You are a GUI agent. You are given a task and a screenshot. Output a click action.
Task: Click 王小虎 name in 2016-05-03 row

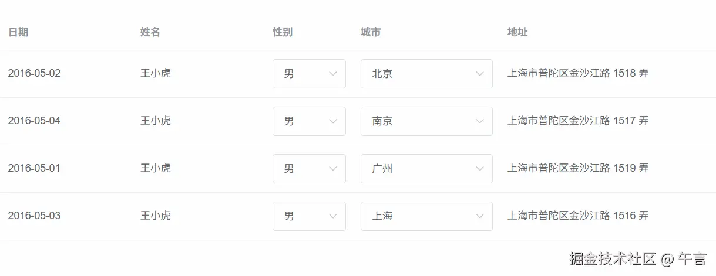156,216
